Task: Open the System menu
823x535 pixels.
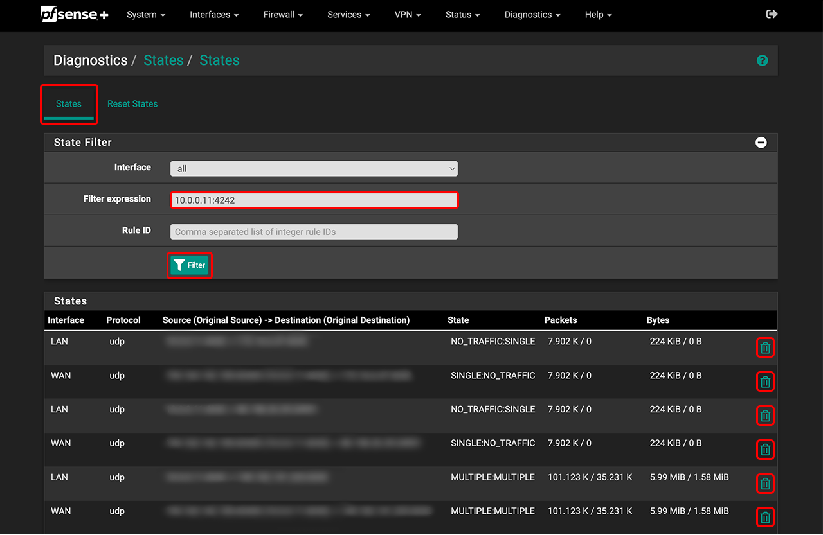Action: click(x=145, y=14)
